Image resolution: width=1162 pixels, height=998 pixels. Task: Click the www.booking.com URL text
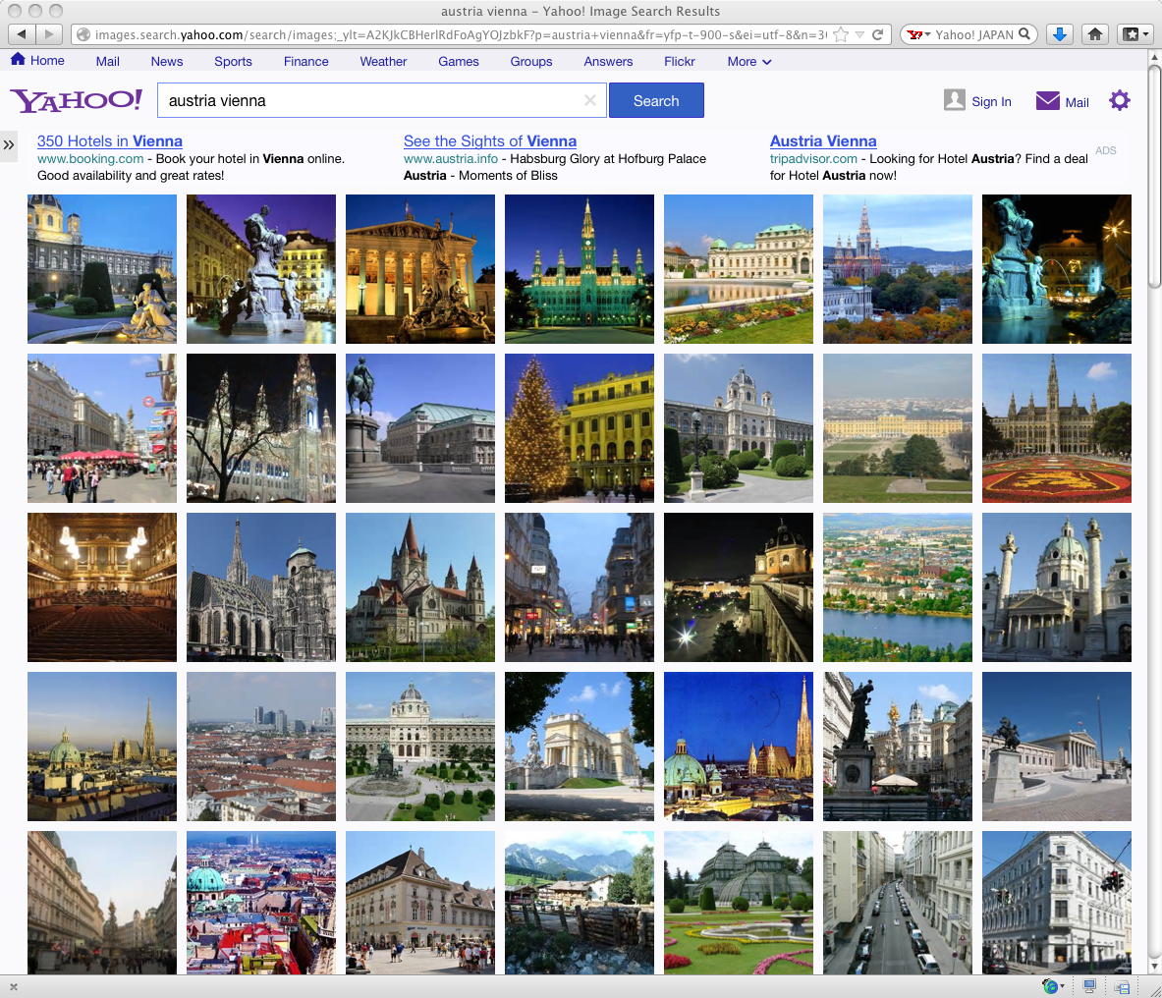[x=90, y=158]
